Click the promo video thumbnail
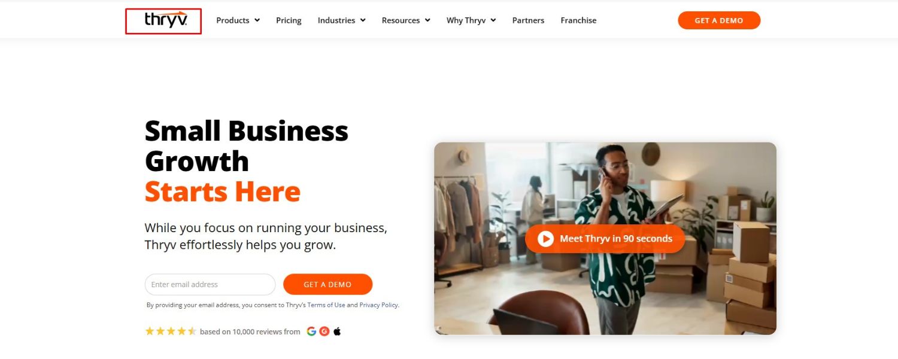Screen dimensions: 898x359 click(x=605, y=238)
